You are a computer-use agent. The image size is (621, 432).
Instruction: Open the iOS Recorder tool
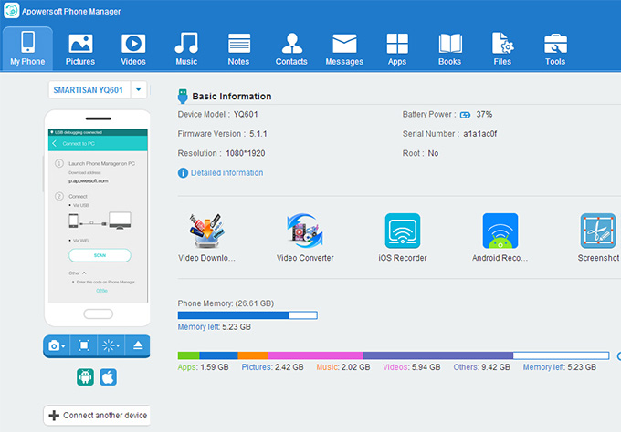pos(403,231)
